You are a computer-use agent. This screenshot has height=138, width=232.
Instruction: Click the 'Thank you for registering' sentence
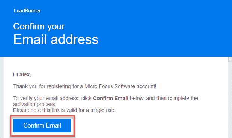pyautogui.click(x=85, y=86)
